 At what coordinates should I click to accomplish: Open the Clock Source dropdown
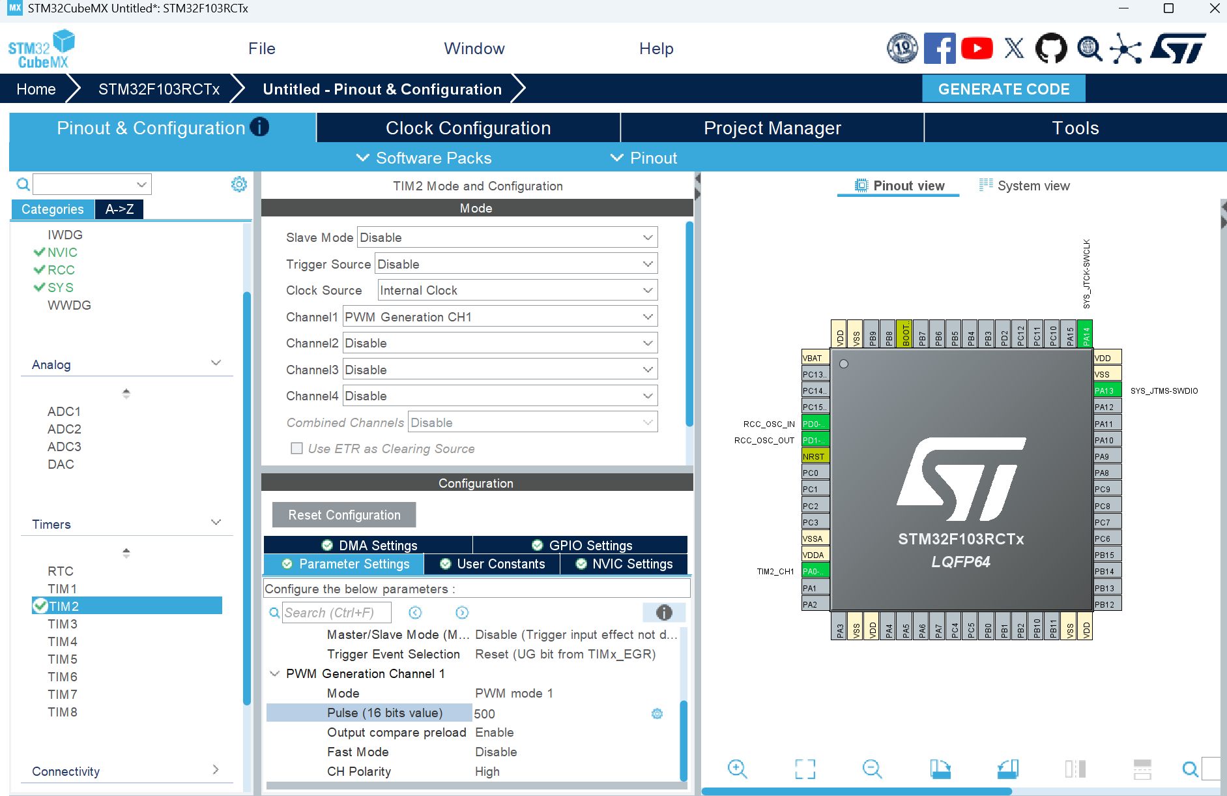point(518,290)
